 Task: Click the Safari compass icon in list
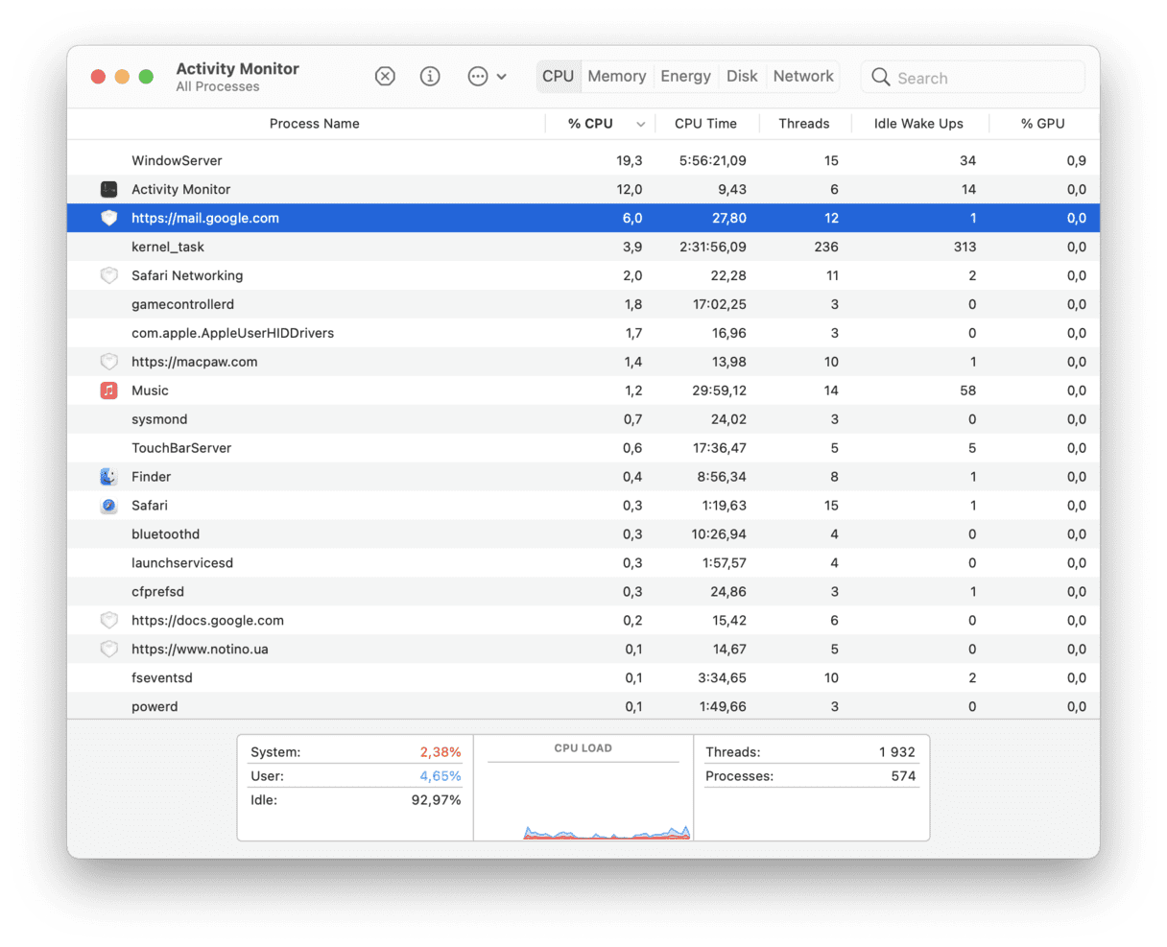tap(108, 506)
